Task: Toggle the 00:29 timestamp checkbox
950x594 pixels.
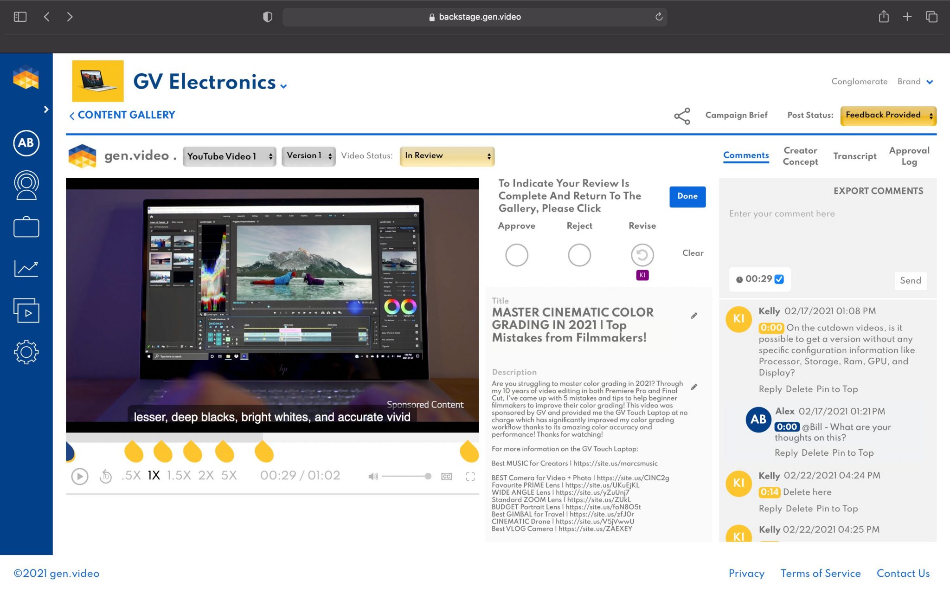Action: point(779,279)
